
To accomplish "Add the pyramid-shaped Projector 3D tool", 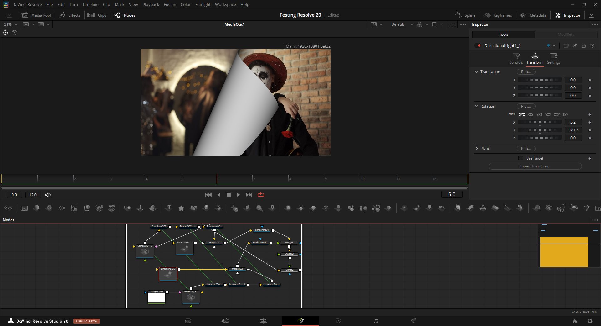I will click(153, 208).
